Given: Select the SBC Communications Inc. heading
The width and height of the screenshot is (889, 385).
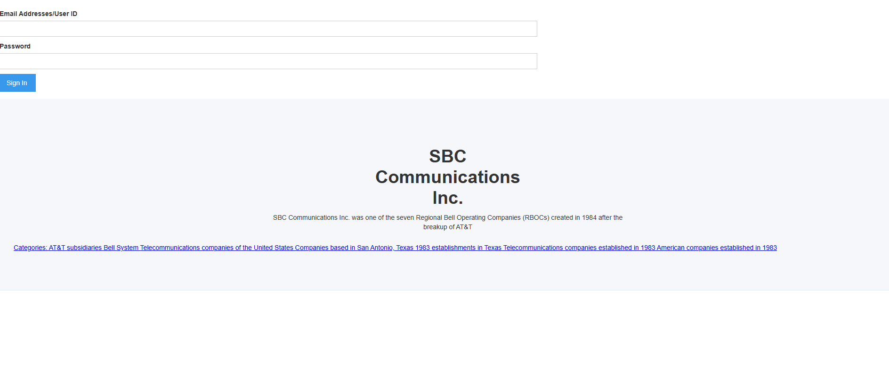Looking at the screenshot, I should coord(447,177).
